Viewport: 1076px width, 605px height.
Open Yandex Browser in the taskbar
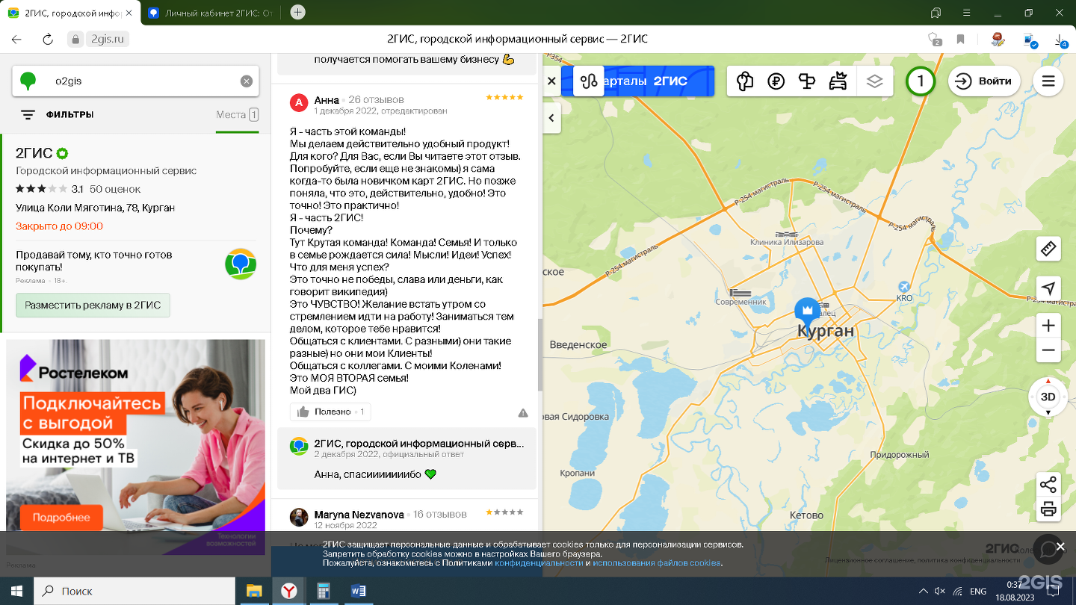(x=288, y=591)
